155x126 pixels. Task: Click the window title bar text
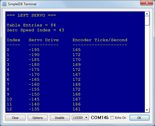tap(22, 4)
